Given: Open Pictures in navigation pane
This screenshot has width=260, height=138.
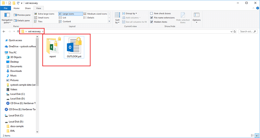Looking at the screenshot, I should tap(12, 80).
